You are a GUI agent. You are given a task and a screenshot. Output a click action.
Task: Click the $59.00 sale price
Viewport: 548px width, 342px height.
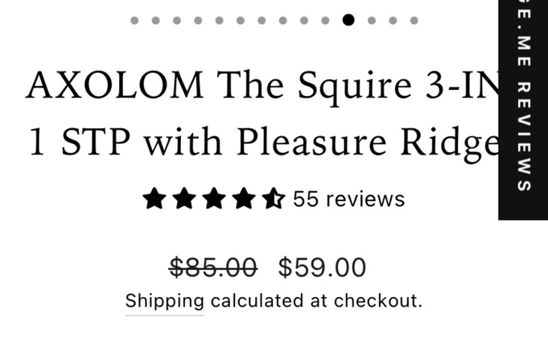pos(322,267)
